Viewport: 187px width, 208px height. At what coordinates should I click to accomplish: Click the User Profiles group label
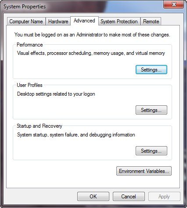pyautogui.click(x=29, y=85)
